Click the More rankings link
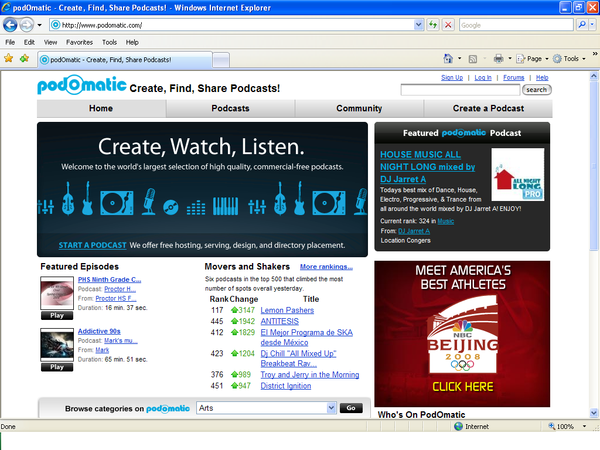Viewport: 600px width, 450px height. pos(326,267)
